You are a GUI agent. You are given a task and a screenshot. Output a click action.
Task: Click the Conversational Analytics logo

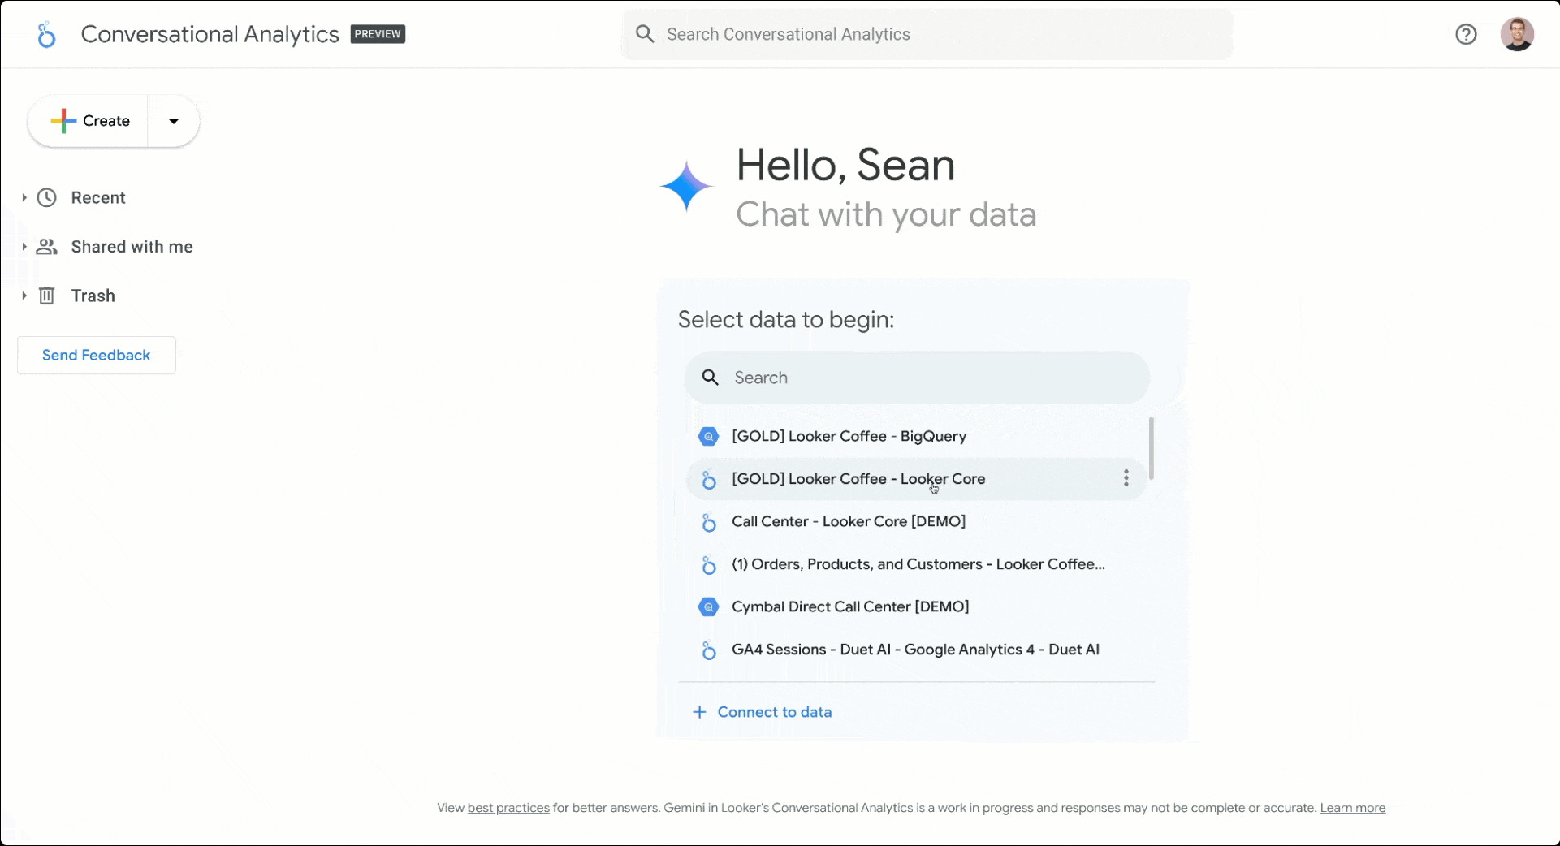coord(46,34)
